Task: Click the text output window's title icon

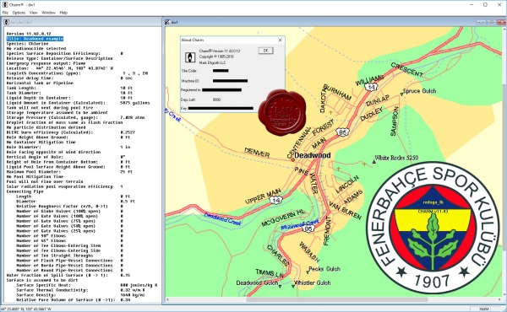Action: tap(6, 22)
